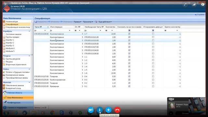This screenshot has width=208, height=117.
Task: Collapse the Ресурсы section
Action: click(x=29, y=56)
